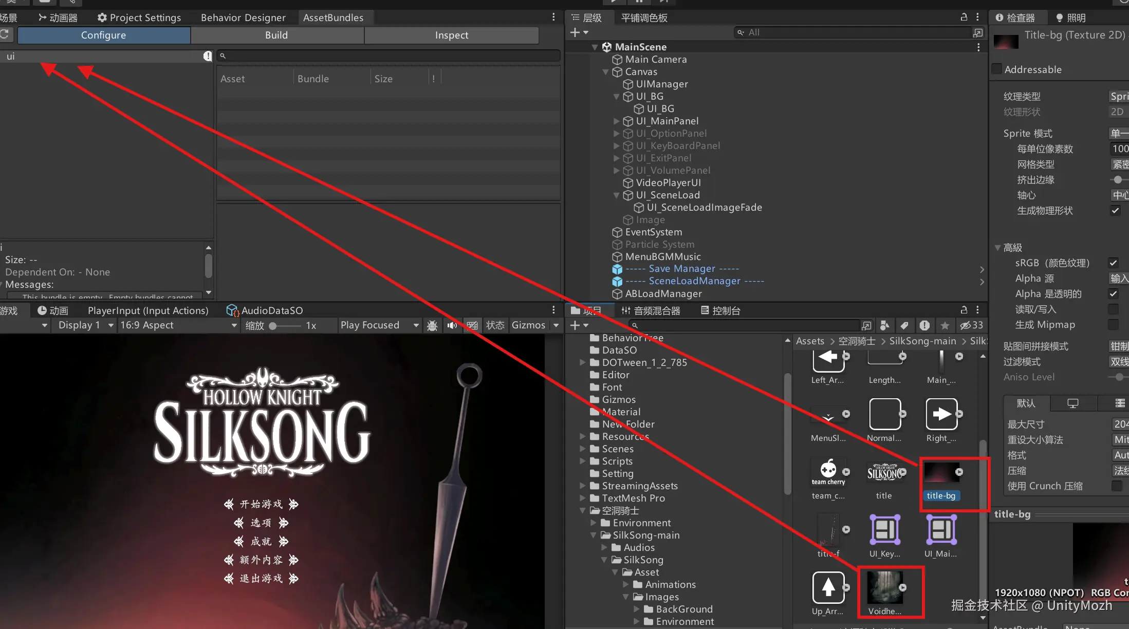Mute audio in the Game view
Screen dimensions: 1129x629
pos(452,325)
